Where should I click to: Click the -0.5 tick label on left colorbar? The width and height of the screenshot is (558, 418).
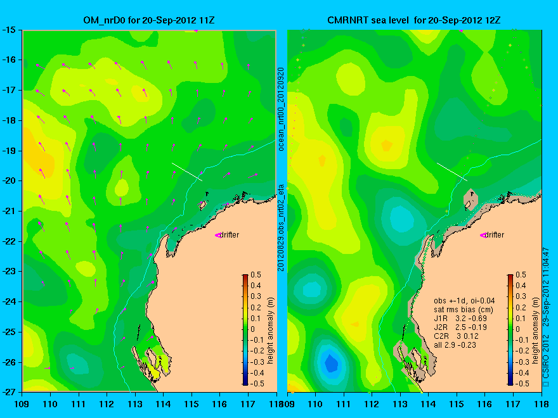[x=257, y=384]
